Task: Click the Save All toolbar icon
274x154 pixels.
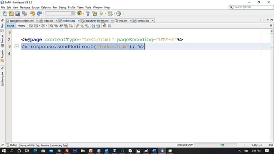Action: [24, 13]
